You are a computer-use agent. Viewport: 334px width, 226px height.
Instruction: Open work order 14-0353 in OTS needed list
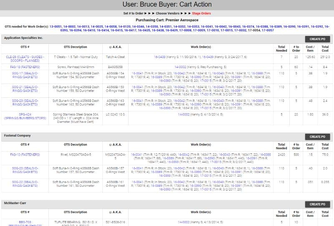coord(193,27)
